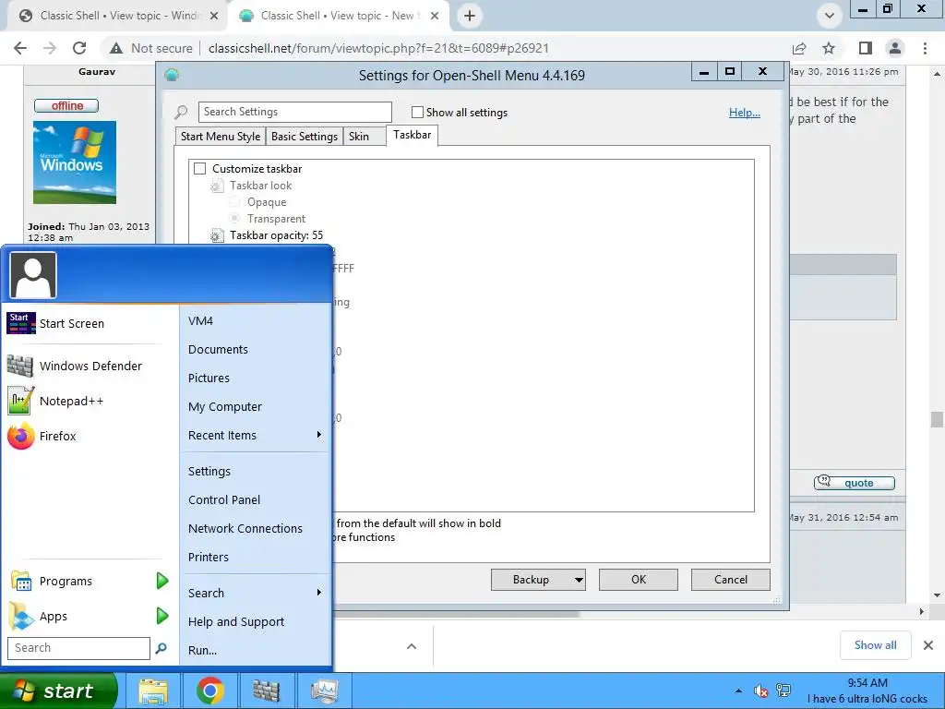Go back in browser history

tap(20, 48)
